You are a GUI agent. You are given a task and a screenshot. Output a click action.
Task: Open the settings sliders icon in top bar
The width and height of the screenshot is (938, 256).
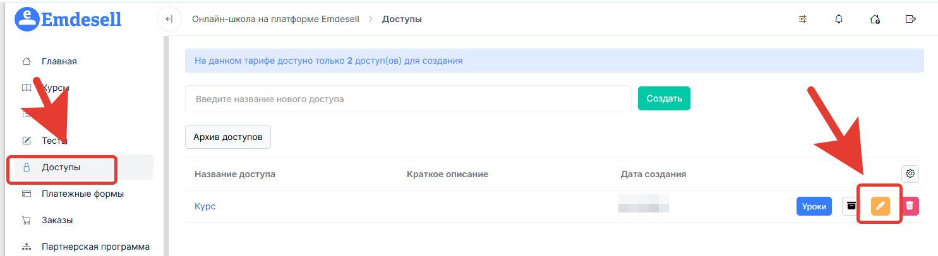[803, 19]
